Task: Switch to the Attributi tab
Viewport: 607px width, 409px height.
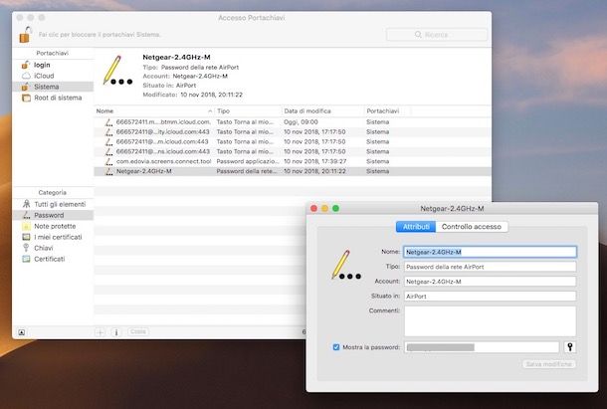Action: click(416, 227)
